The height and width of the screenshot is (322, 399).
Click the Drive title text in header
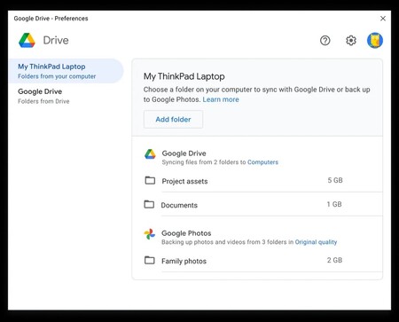coord(56,40)
